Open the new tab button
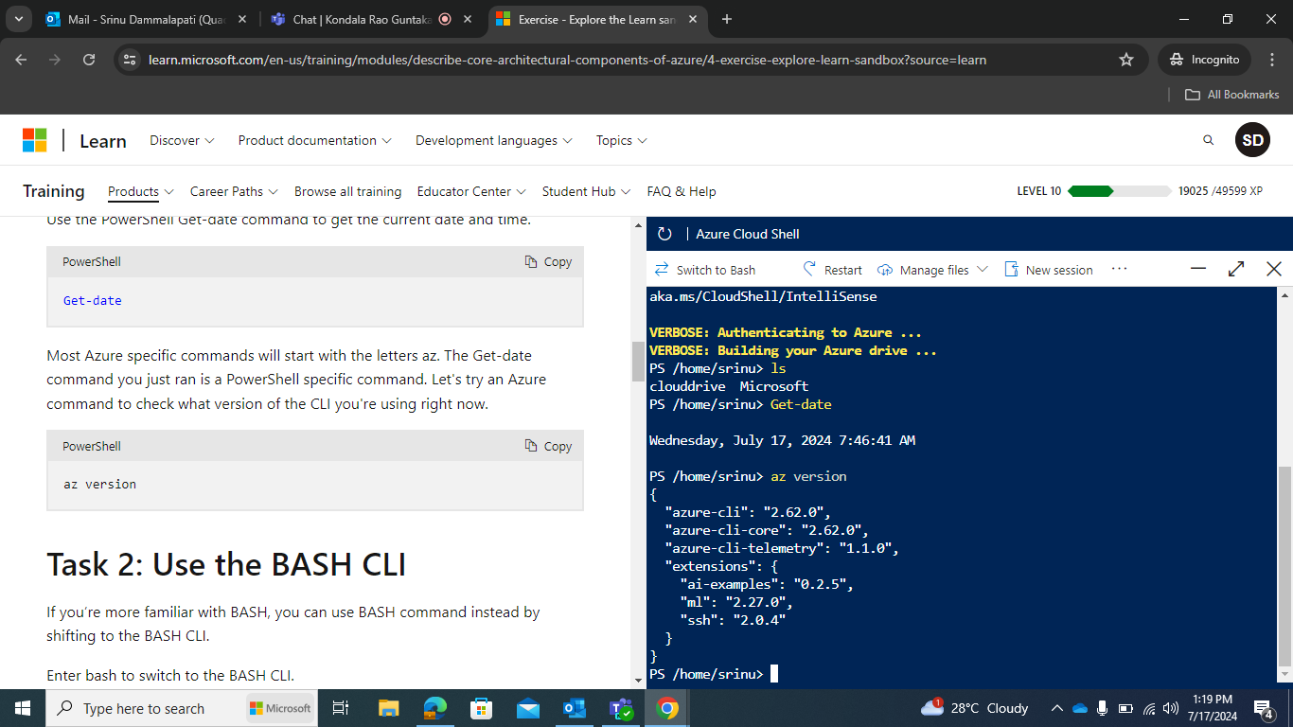 727,19
